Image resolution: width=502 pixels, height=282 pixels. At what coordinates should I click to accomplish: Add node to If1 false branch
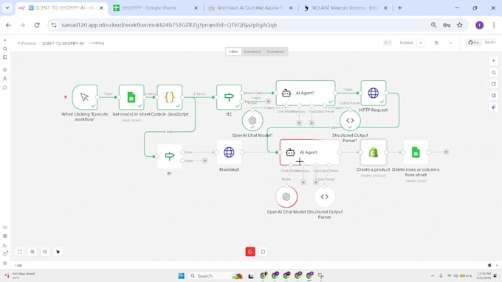tap(205, 161)
